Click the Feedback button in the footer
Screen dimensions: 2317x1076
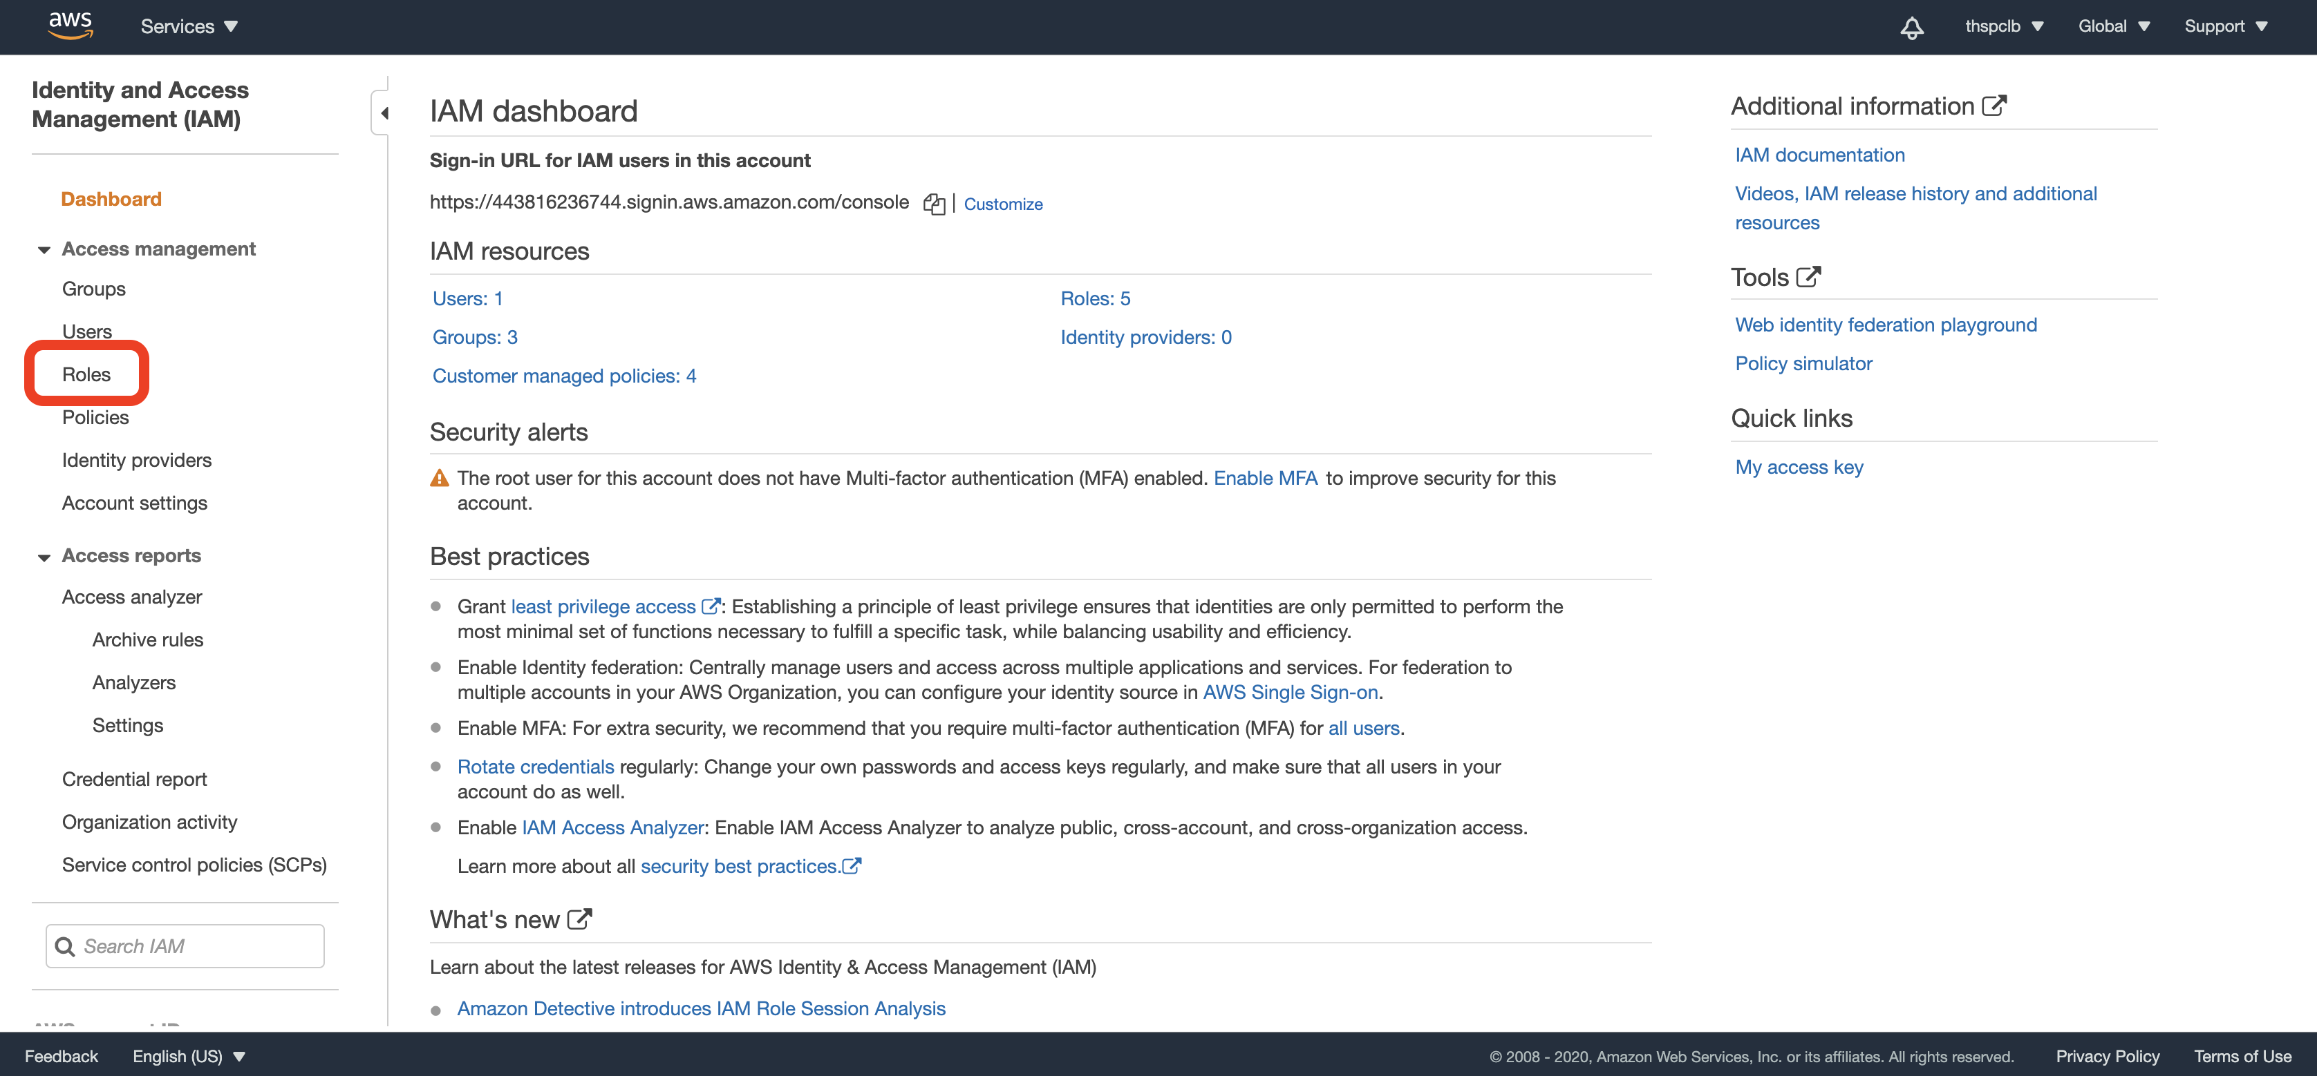pyautogui.click(x=61, y=1056)
